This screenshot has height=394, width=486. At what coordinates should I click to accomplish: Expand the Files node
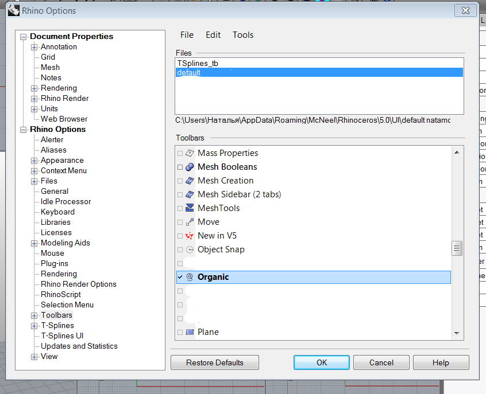[x=34, y=181]
